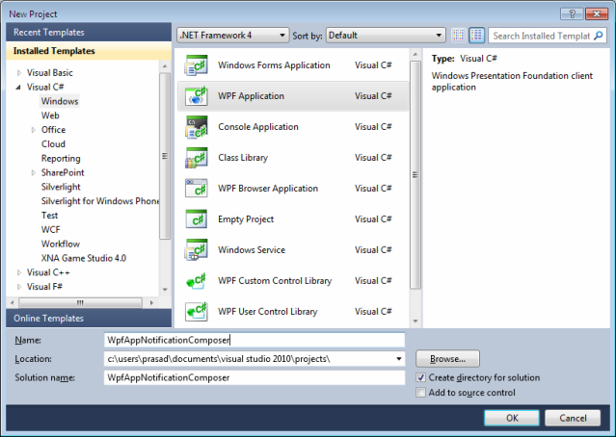Expand the SharePoint tree node

(34, 172)
